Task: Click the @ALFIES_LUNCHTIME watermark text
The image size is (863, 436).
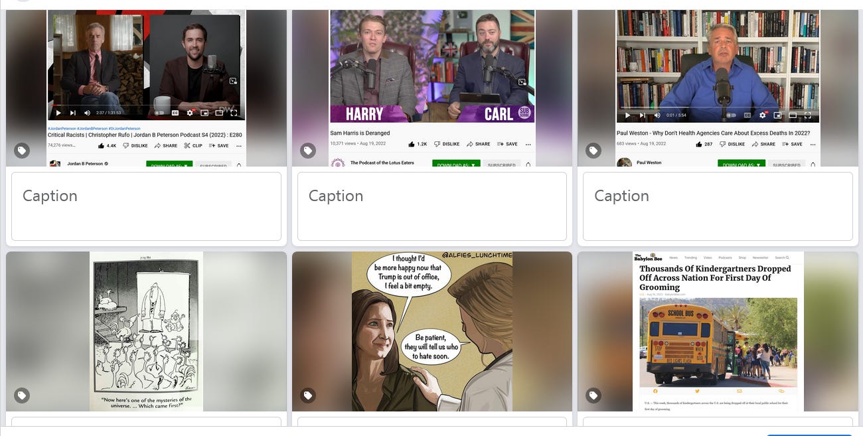Action: click(x=476, y=255)
